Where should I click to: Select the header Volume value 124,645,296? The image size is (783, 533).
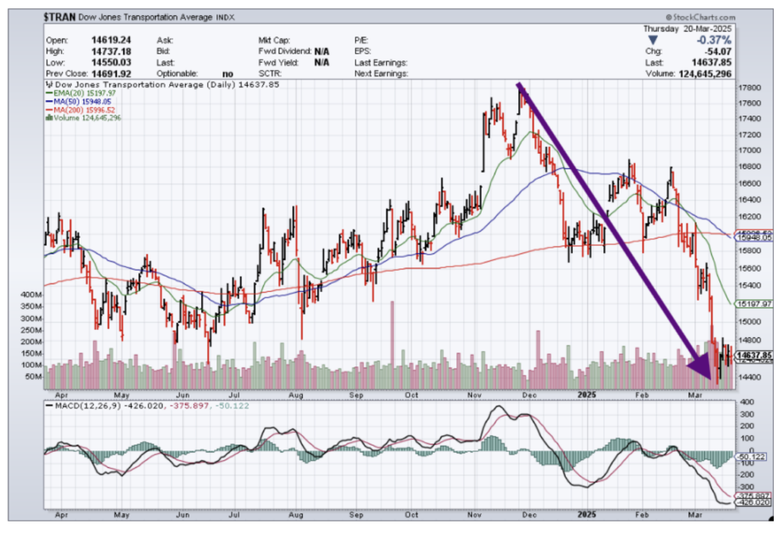(704, 74)
